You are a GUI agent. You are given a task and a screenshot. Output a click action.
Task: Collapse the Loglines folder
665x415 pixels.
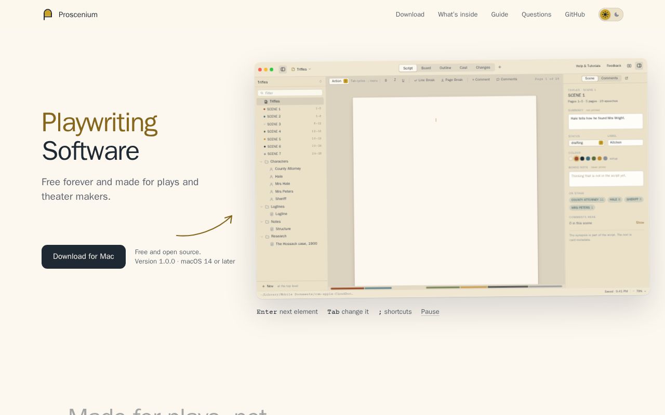(x=261, y=207)
